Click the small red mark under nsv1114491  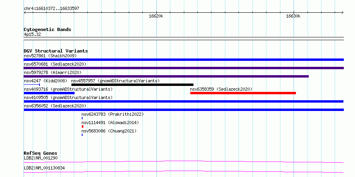83,126
